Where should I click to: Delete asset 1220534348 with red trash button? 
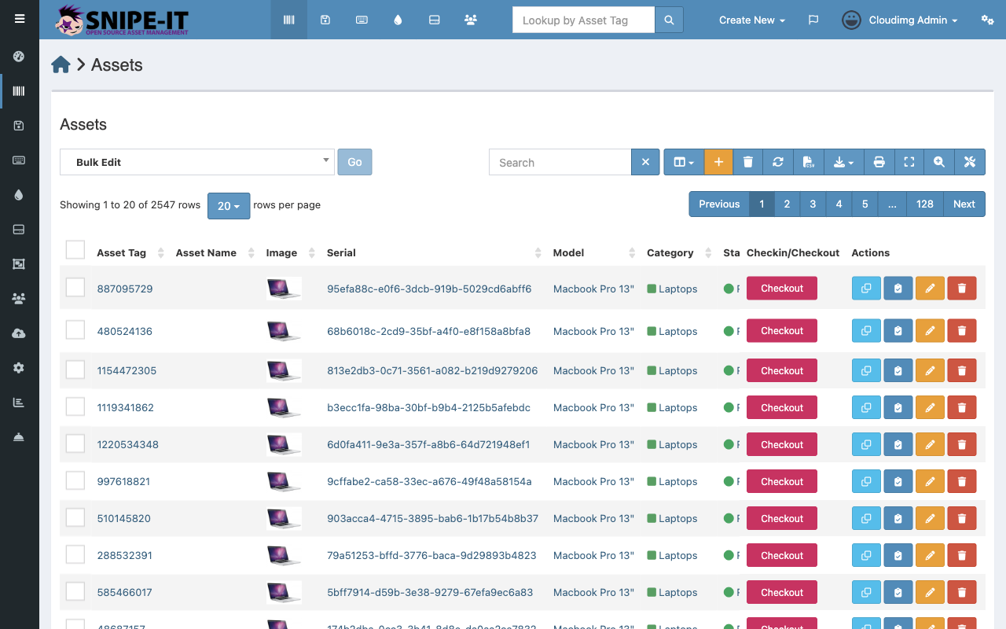tap(962, 444)
